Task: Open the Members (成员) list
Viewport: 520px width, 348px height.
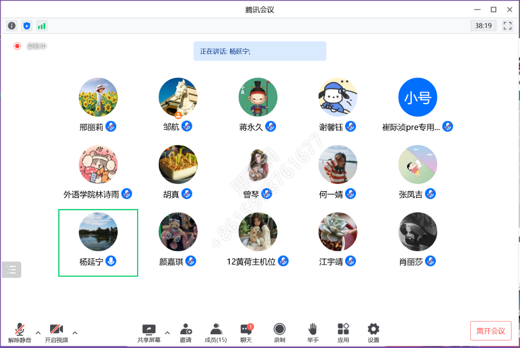Action: click(216, 332)
